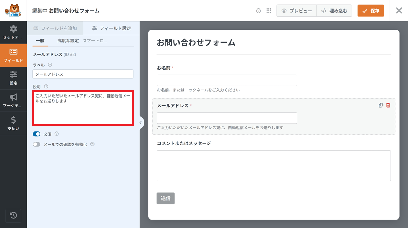The height and width of the screenshot is (228, 408).
Task: Switch to the スマートロジック tab
Action: pos(95,41)
